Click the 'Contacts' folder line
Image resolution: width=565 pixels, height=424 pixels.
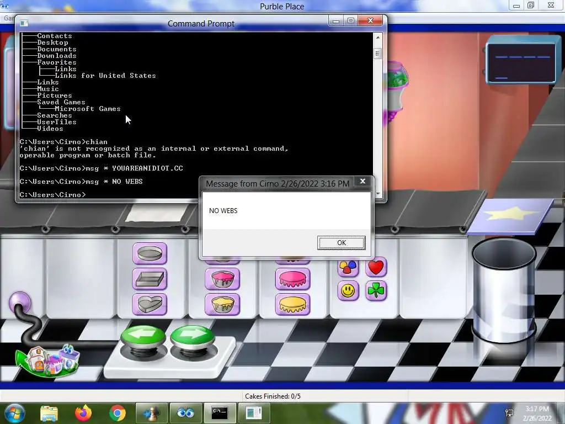tap(55, 36)
